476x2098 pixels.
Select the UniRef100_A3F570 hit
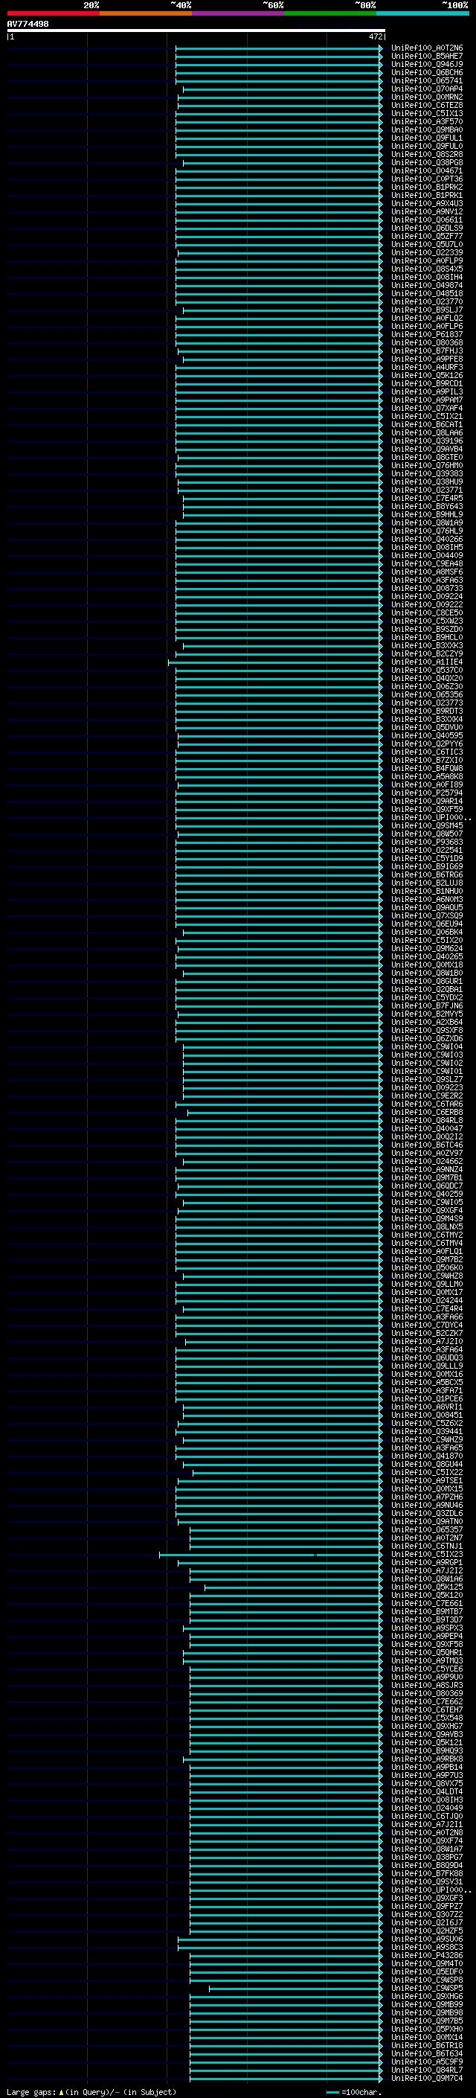coord(427,122)
